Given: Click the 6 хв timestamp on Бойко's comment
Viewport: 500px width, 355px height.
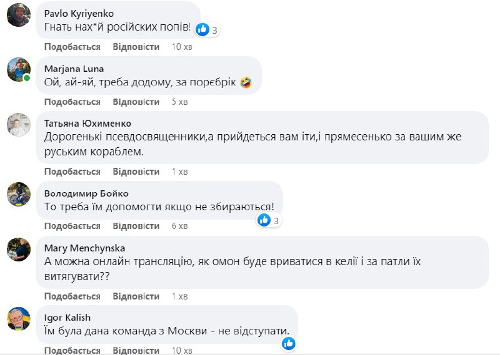Looking at the screenshot, I should tap(179, 226).
